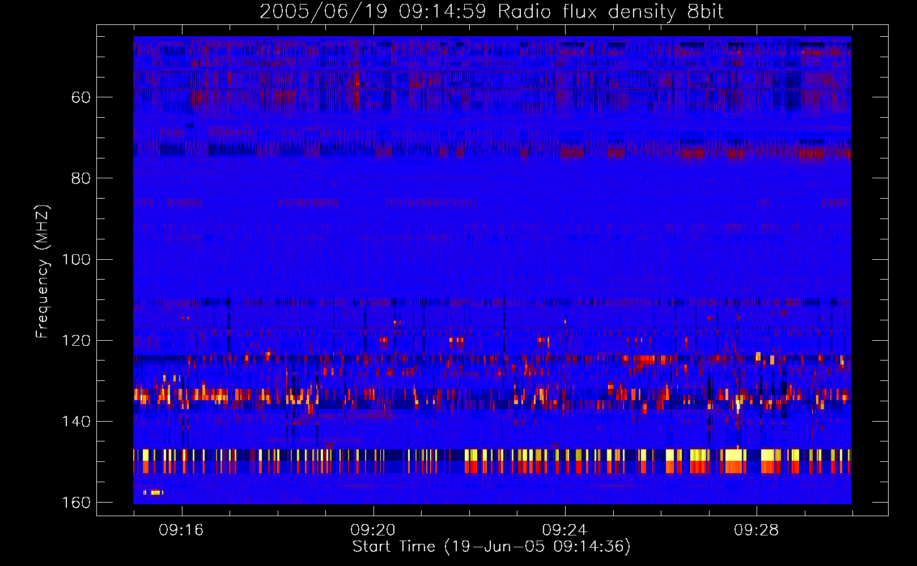Viewport: 917px width, 566px height.
Task: Click the 09:20 time tick label
Action: coord(373,530)
